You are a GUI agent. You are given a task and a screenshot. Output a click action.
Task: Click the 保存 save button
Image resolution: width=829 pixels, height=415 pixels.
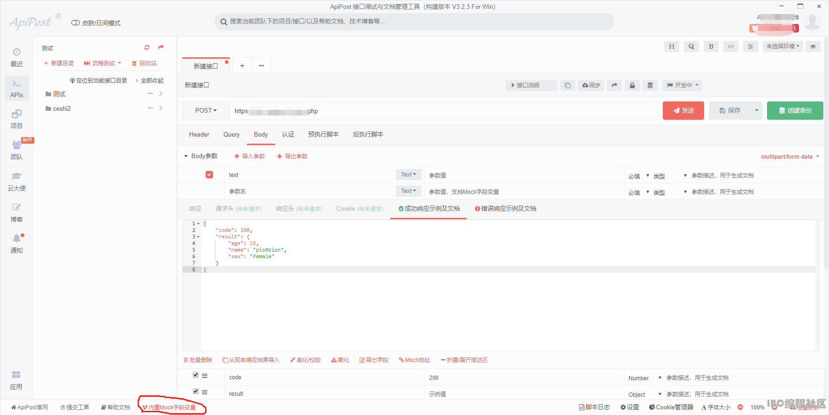(x=730, y=110)
